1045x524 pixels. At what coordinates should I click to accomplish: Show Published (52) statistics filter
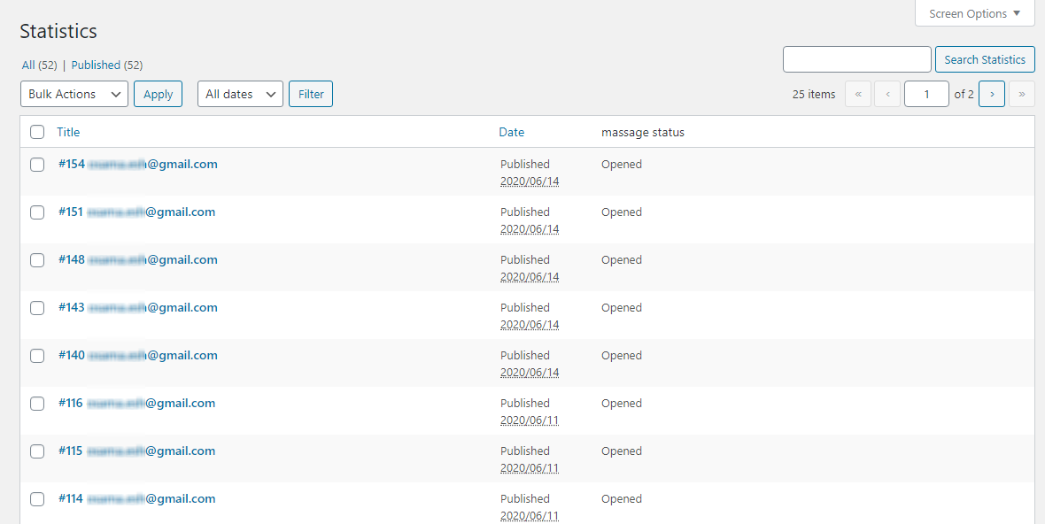[106, 65]
